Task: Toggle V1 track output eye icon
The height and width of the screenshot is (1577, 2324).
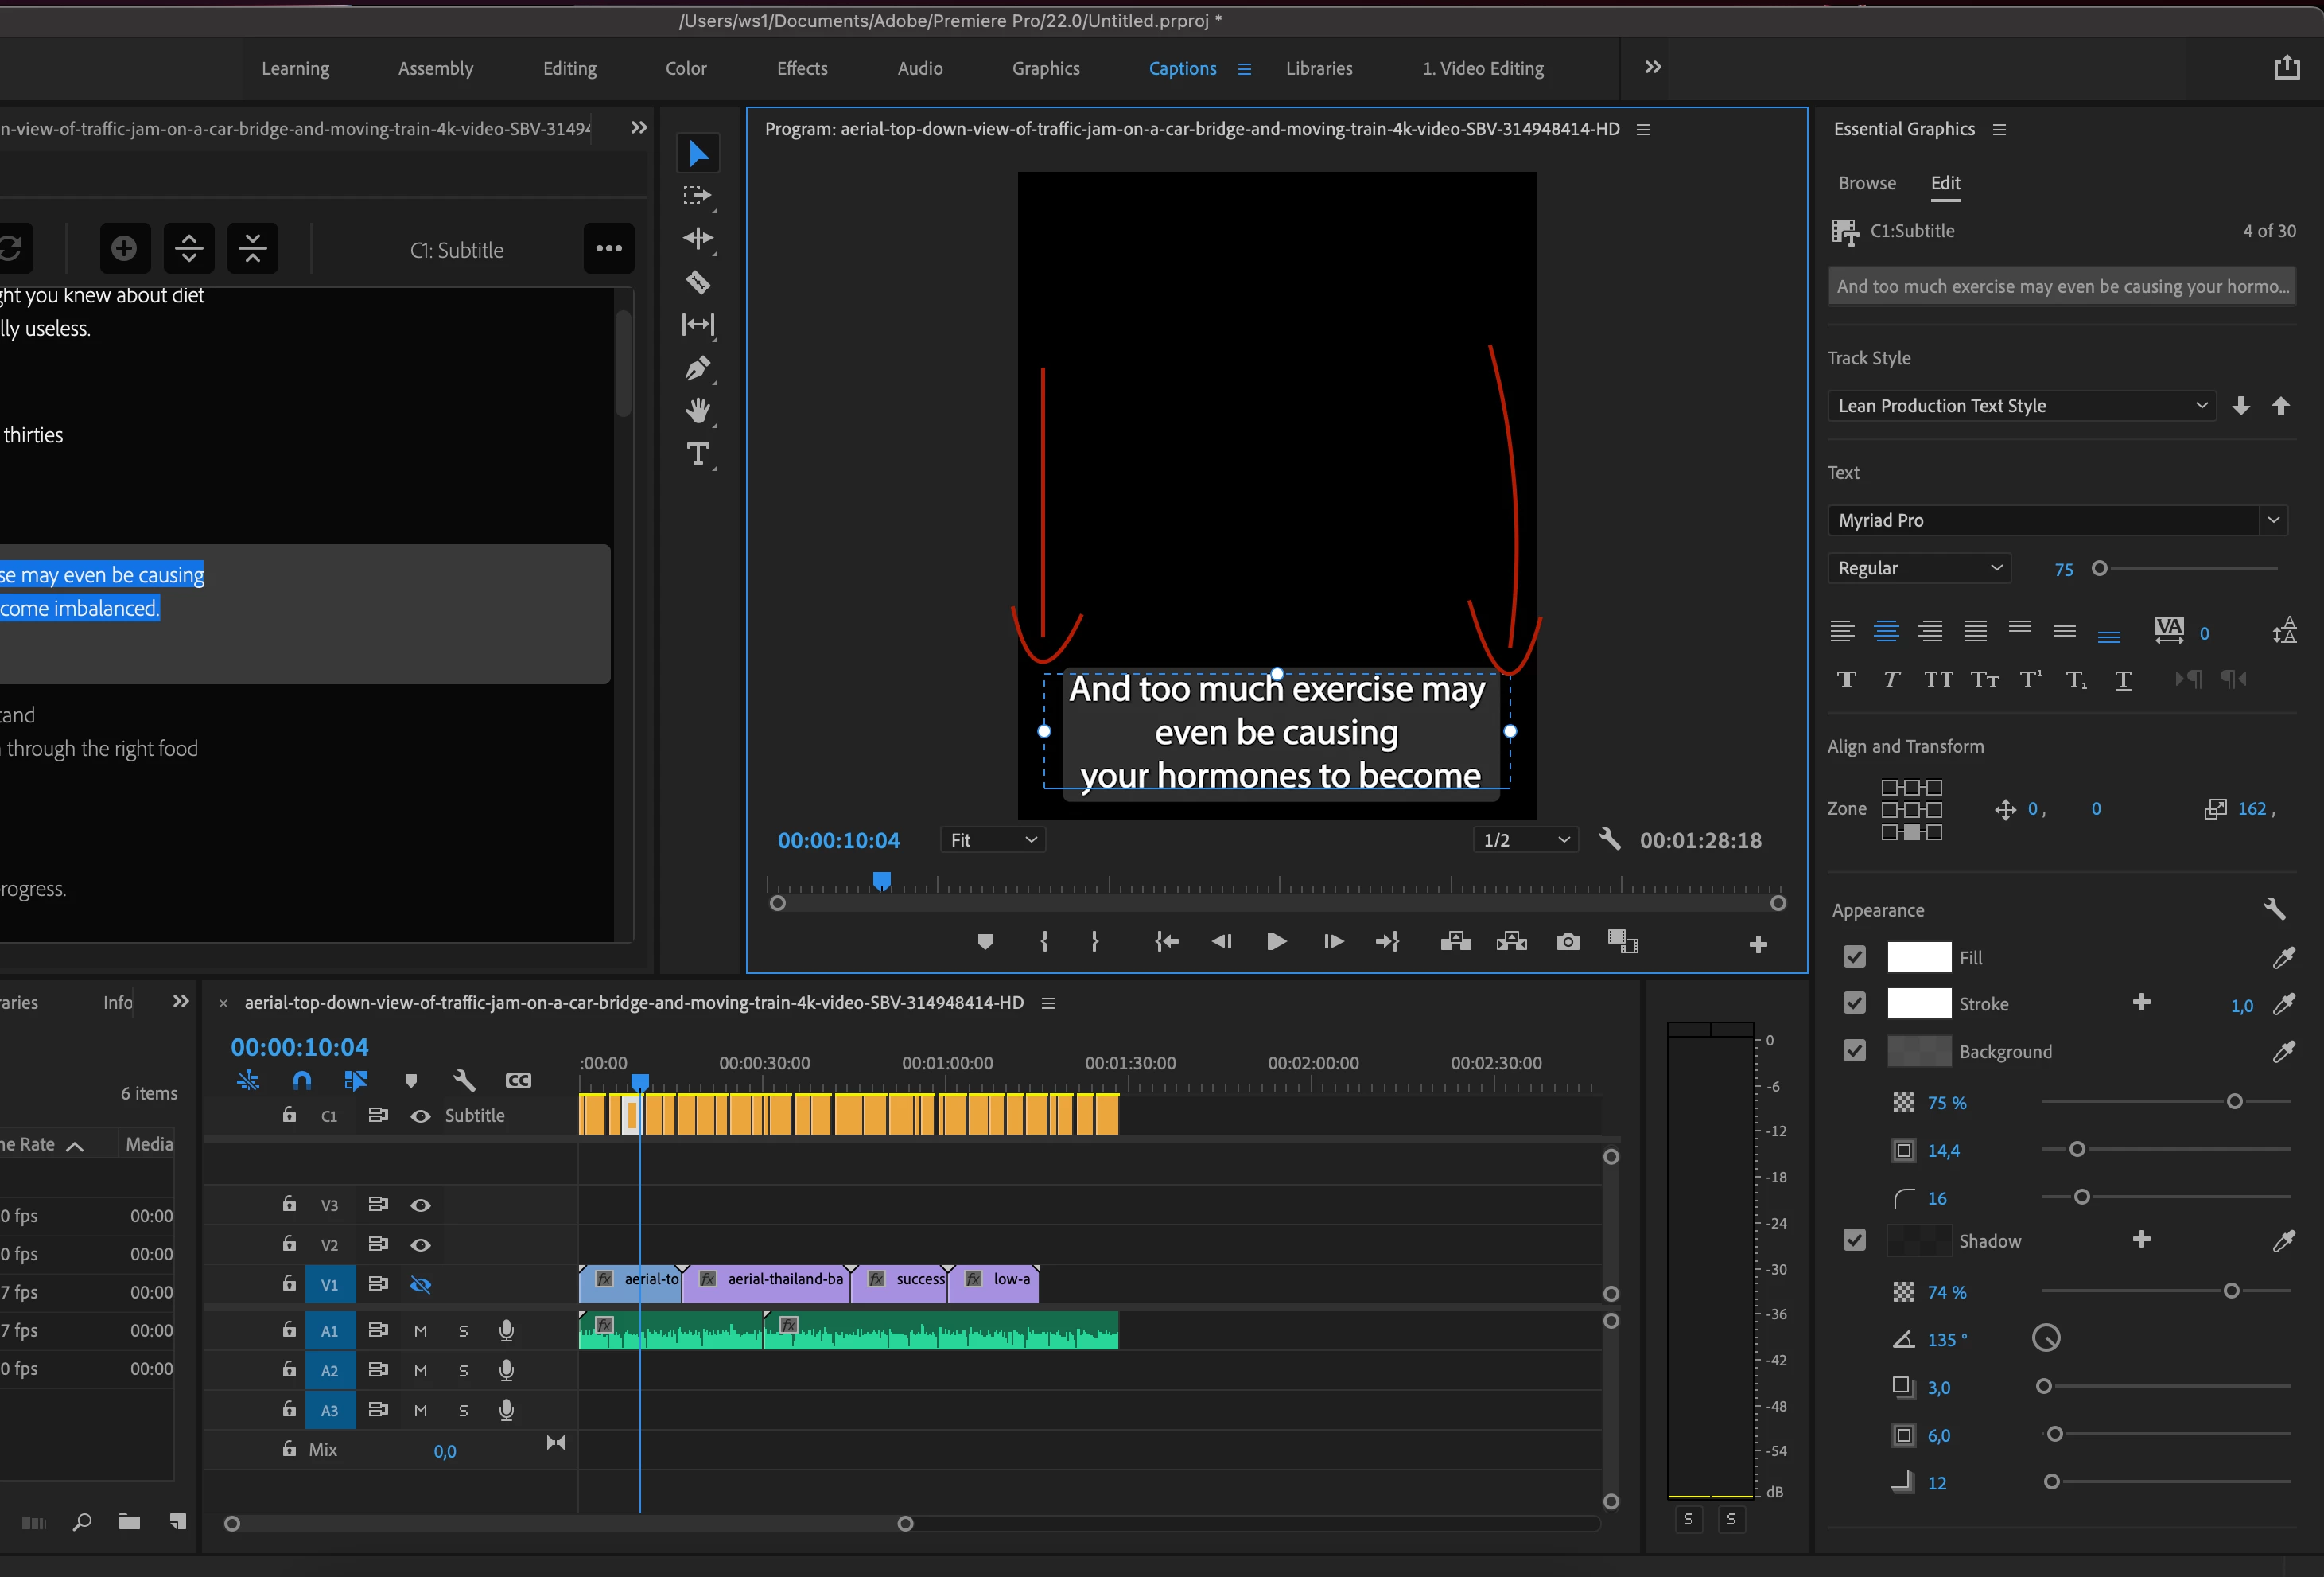Action: tap(420, 1285)
